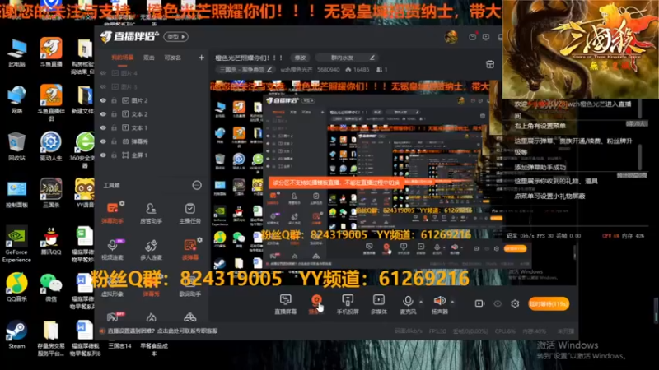Switch to 双击 scene tab

click(149, 58)
